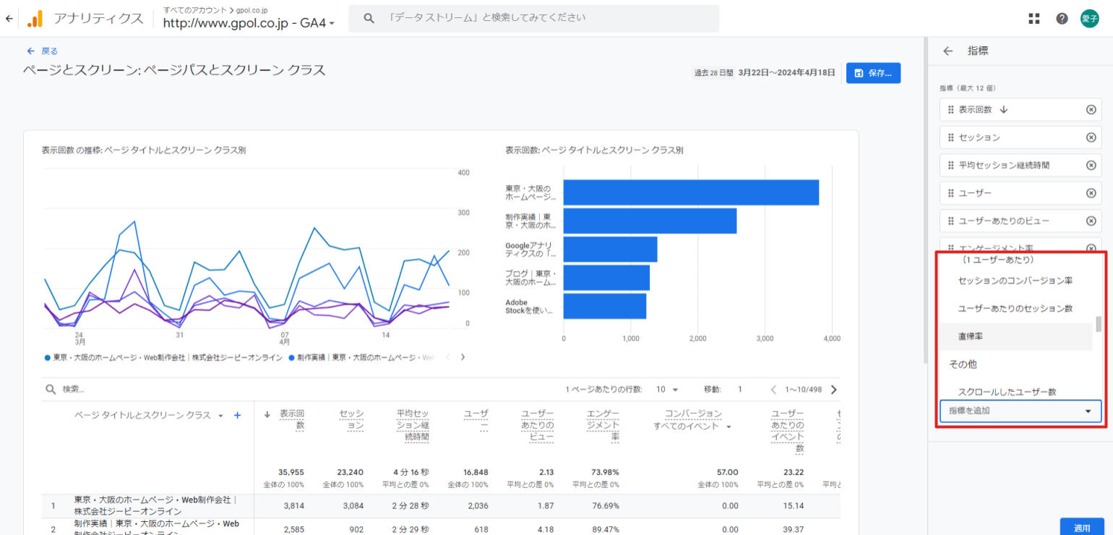
Task: Click the Google Analytics logo icon
Action: point(35,19)
